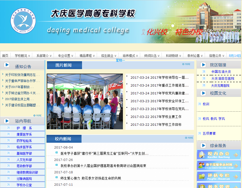Viewport: 242px width, 188px height.
Task: Open the 评估专栏 service banner
Action: pos(219,176)
